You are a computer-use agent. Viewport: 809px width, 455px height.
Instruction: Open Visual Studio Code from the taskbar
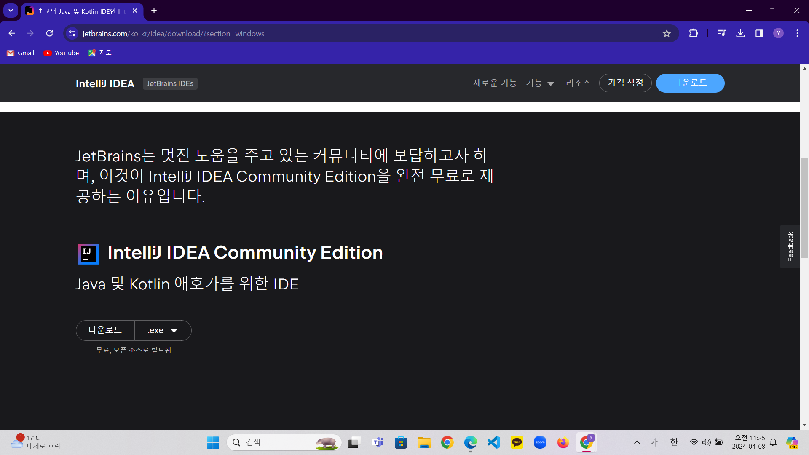point(493,442)
